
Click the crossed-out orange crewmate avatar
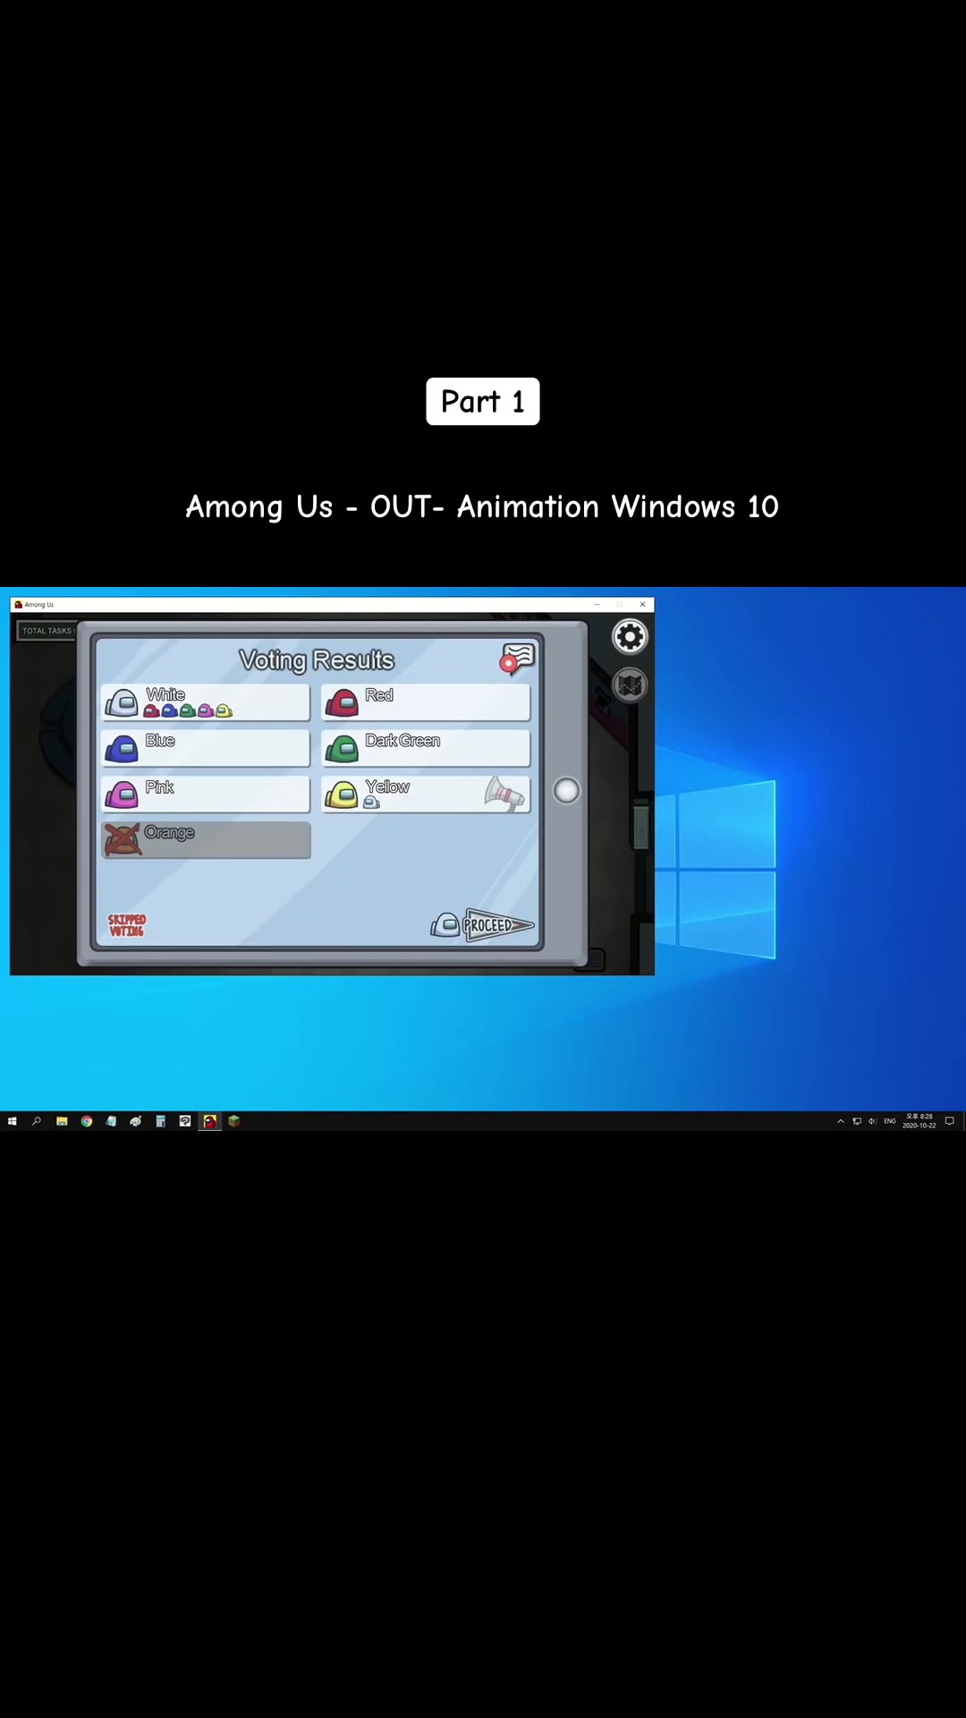pyautogui.click(x=123, y=840)
